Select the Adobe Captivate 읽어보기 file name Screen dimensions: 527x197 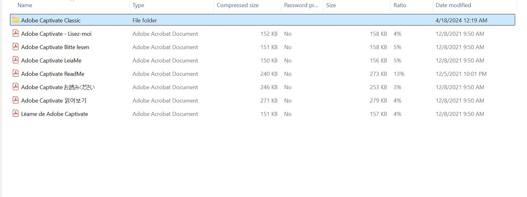54,100
